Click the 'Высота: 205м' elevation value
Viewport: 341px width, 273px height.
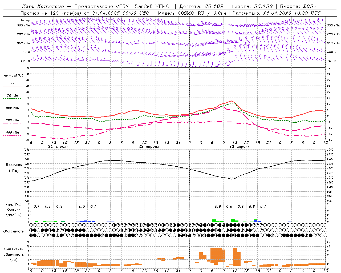pos(298,6)
